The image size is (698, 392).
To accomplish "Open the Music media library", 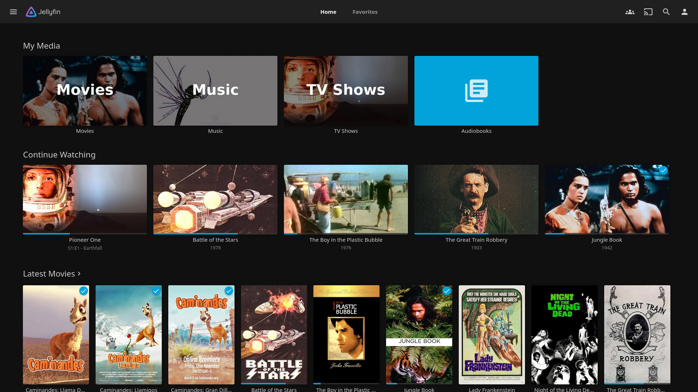I will 215,90.
